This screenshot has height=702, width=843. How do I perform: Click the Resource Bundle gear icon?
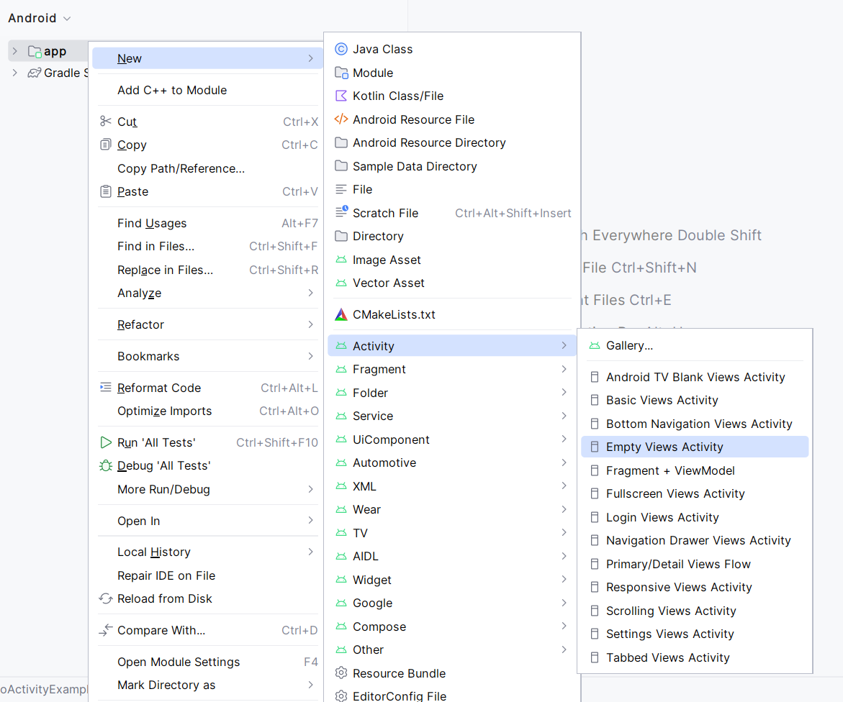point(341,673)
